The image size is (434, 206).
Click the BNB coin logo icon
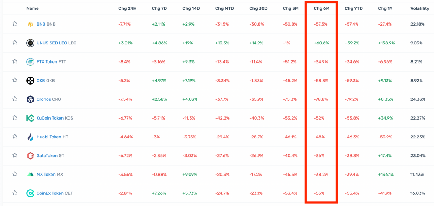click(x=30, y=24)
